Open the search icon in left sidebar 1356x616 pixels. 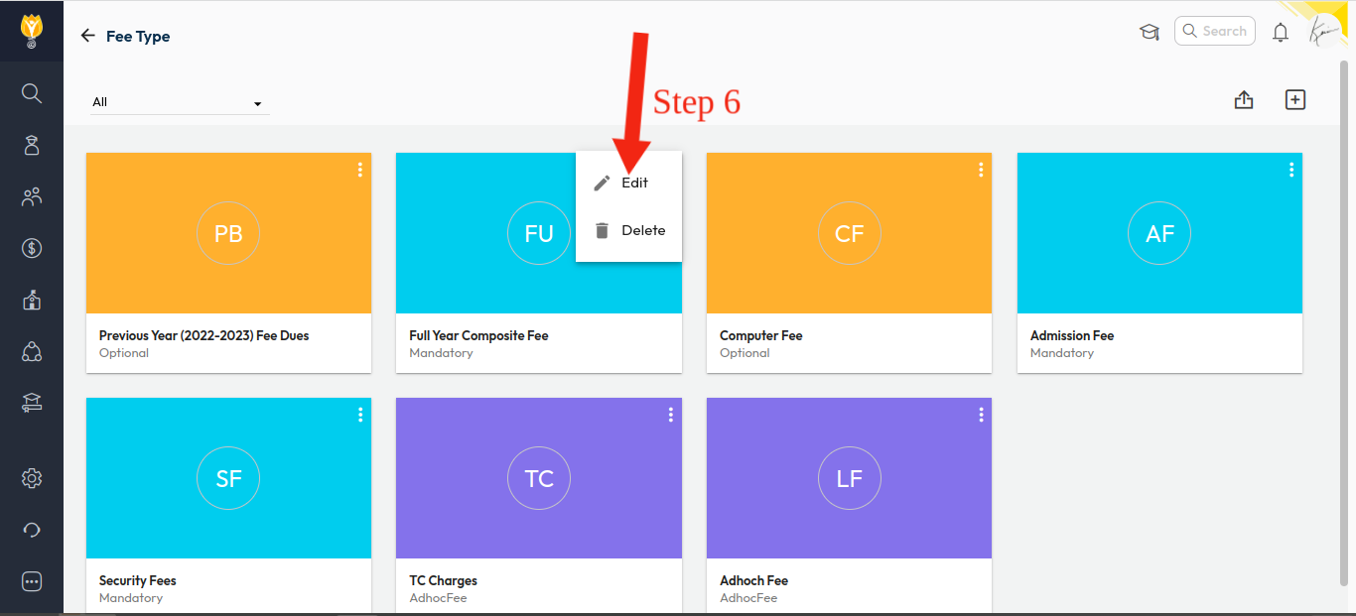coord(32,93)
